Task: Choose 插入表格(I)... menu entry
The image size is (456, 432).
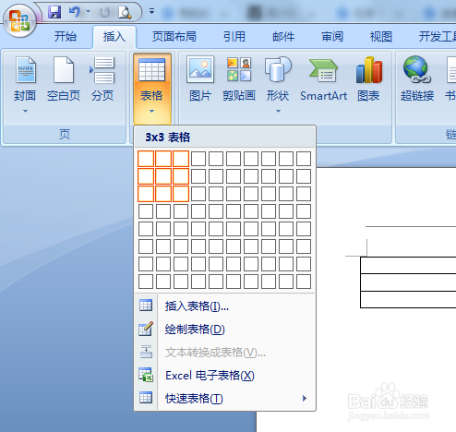Action: 225,306
